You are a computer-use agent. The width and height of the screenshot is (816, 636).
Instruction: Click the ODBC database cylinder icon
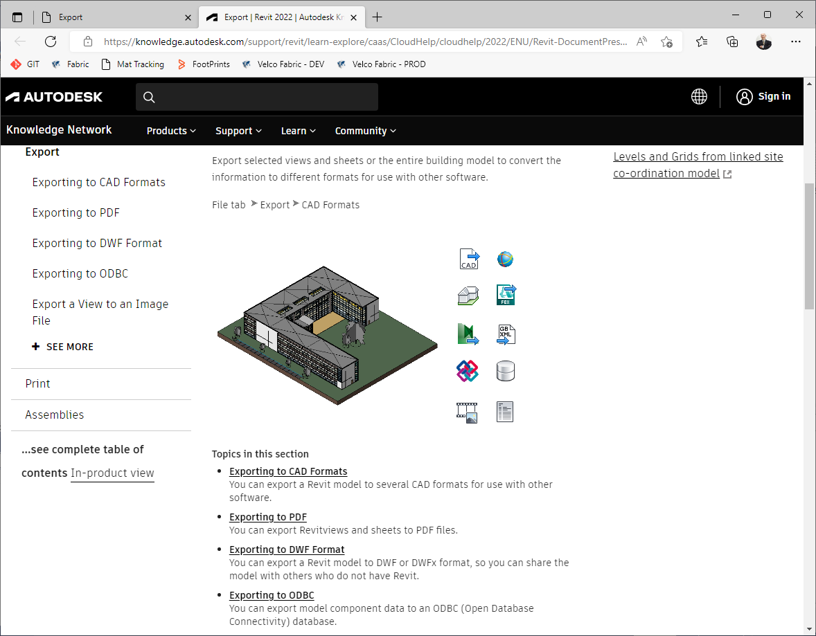click(505, 372)
